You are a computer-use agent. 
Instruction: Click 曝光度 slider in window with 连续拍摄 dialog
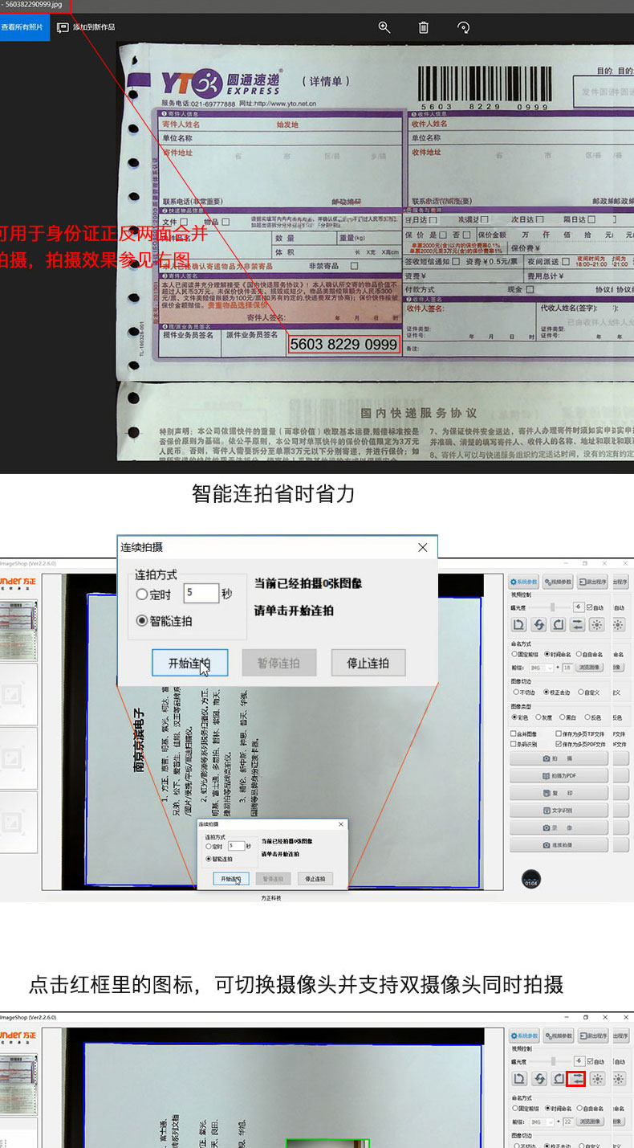click(x=551, y=607)
